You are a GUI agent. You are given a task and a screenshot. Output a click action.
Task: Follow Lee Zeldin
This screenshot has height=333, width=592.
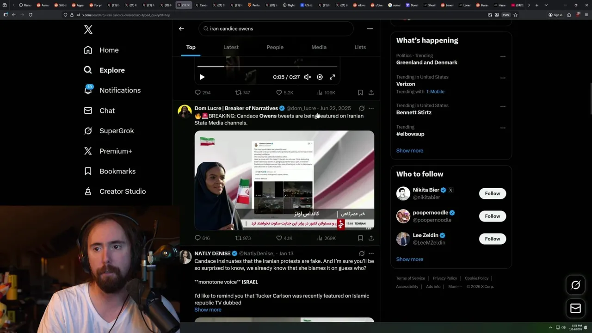coord(493,239)
